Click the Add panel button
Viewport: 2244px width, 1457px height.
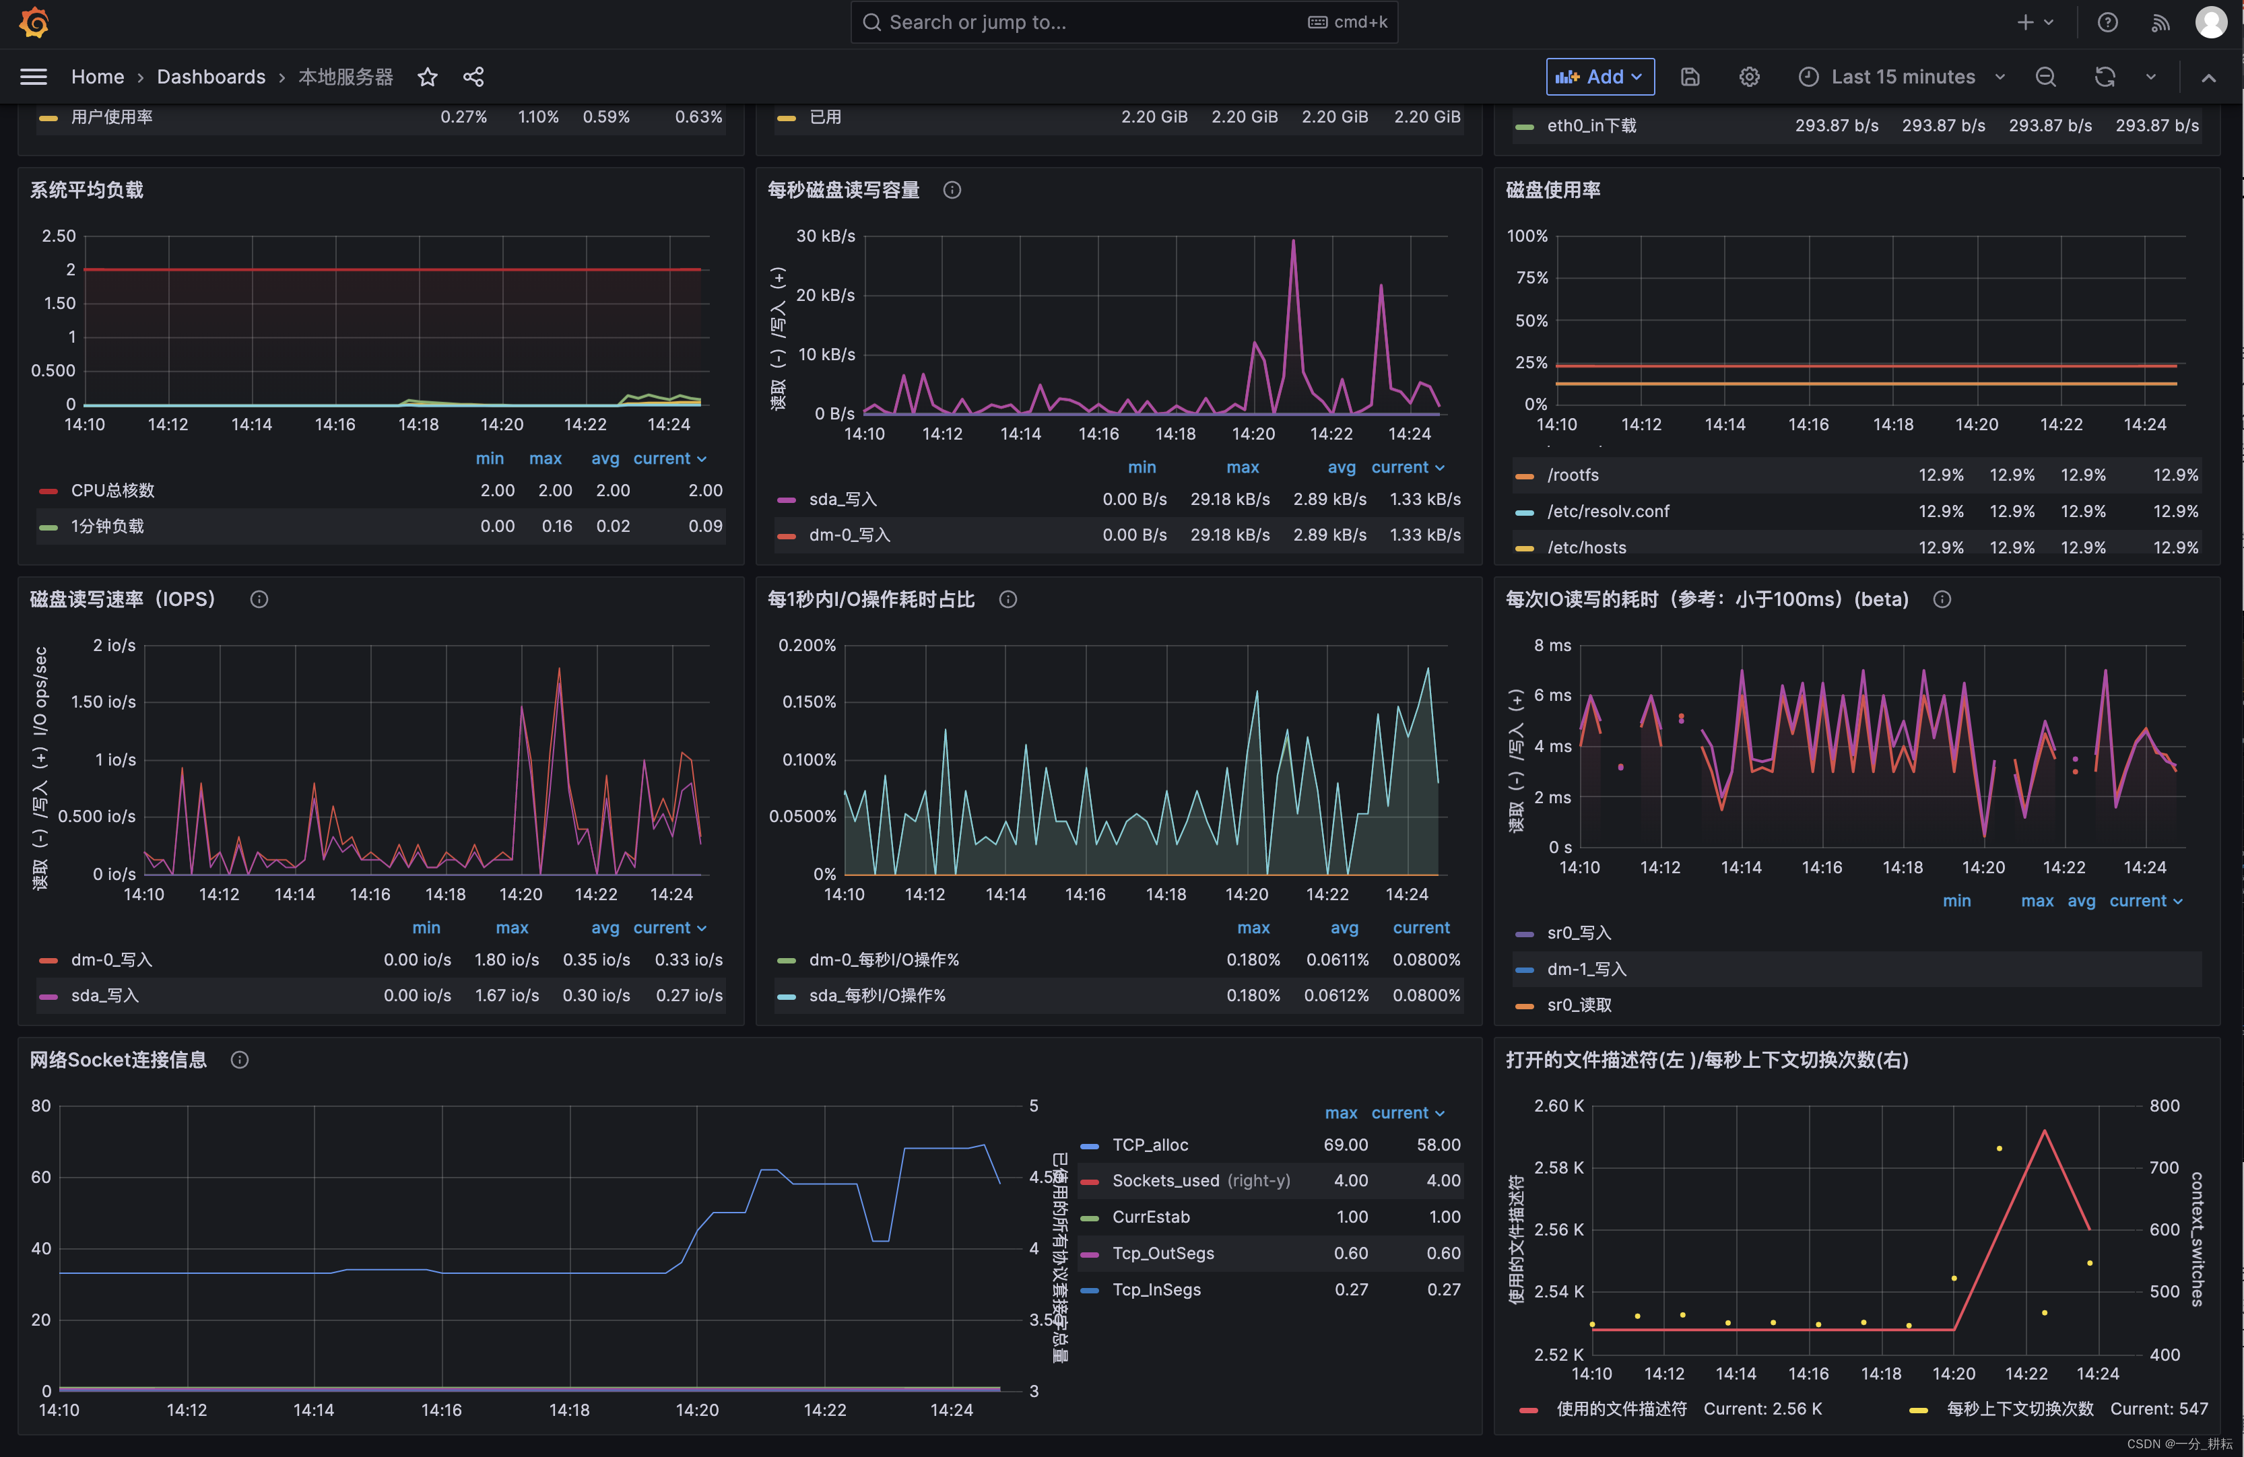[1599, 76]
